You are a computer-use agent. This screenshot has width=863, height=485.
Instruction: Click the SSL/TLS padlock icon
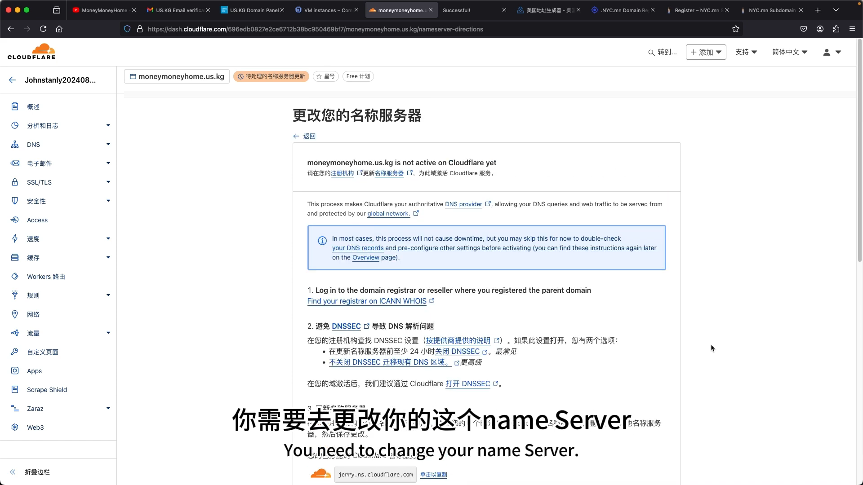[15, 182]
